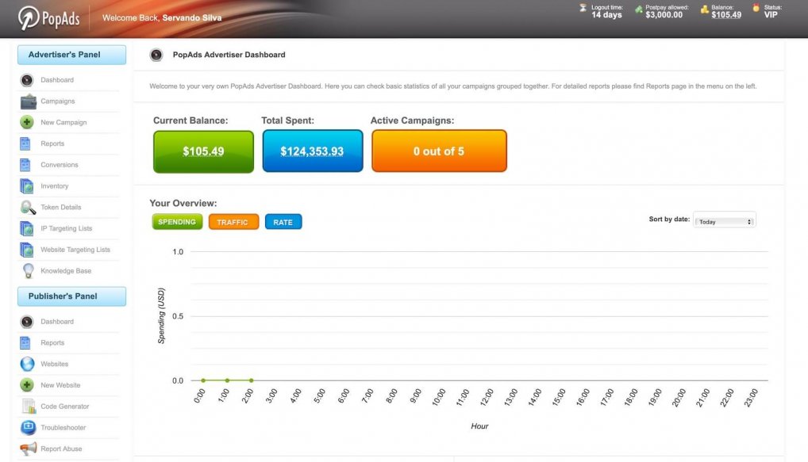
Task: Open the Publisher's Panel header
Action: point(71,296)
